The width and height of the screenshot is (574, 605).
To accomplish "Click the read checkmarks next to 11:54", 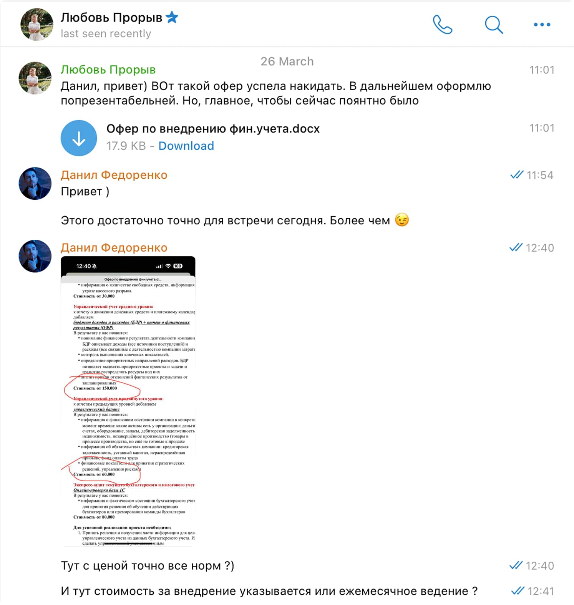I will tap(516, 175).
